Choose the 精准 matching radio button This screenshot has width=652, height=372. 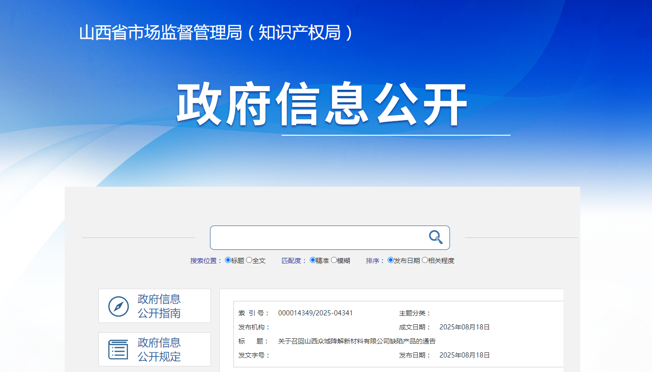click(313, 260)
